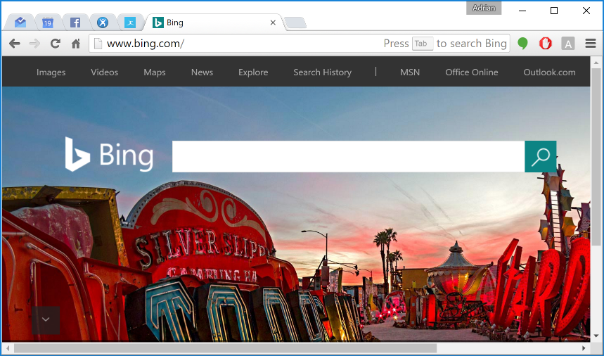Click the horizontal scrollbar thumb
This screenshot has width=604, height=356.
[225, 348]
